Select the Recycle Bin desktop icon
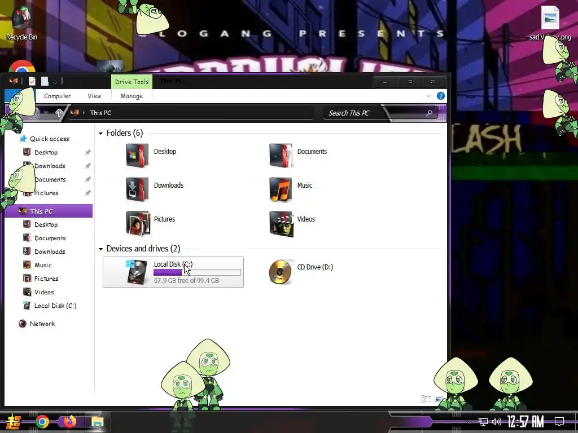This screenshot has width=578, height=433. 21,23
